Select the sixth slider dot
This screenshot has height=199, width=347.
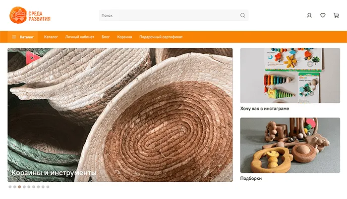coord(34,187)
